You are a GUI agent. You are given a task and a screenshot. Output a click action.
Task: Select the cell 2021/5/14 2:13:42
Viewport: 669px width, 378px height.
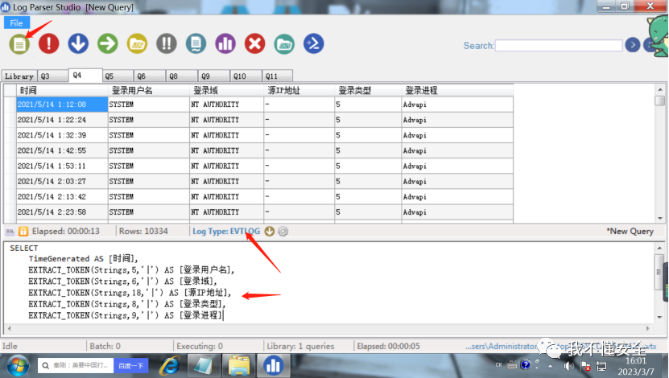tap(62, 196)
